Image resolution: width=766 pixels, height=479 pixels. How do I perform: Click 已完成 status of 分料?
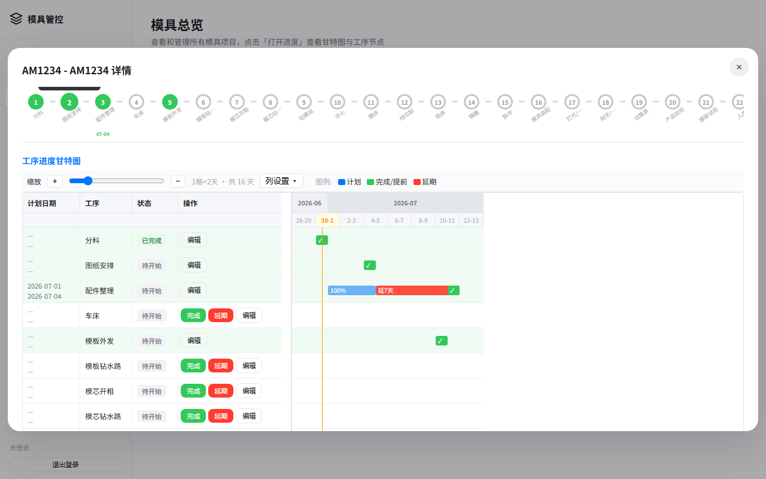point(151,241)
